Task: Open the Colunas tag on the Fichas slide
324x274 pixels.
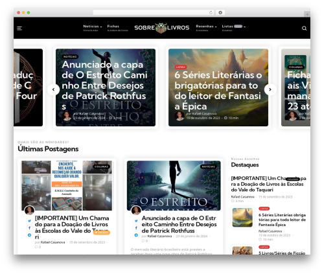Action: [295, 67]
